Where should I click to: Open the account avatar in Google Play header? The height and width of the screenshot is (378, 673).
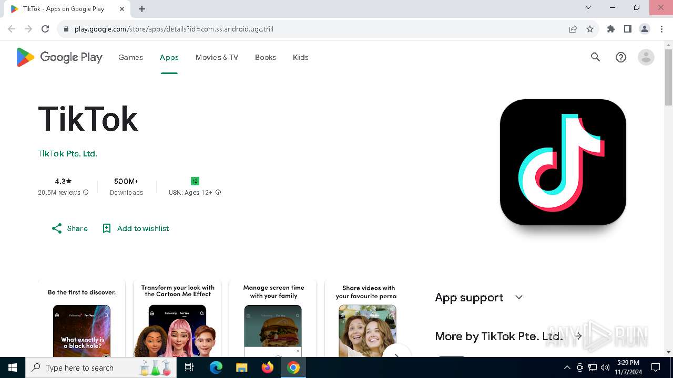646,57
